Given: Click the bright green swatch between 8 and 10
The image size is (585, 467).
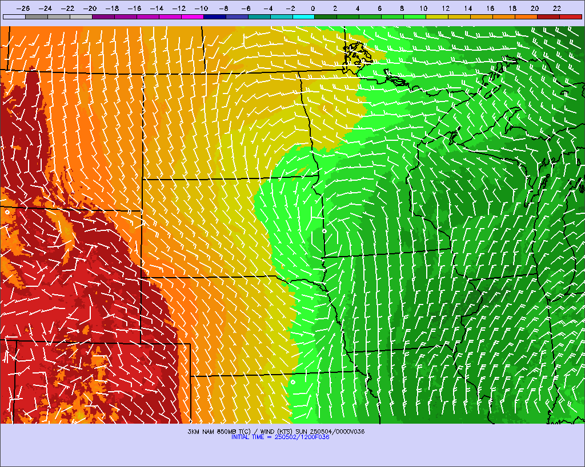Looking at the screenshot, I should point(415,17).
